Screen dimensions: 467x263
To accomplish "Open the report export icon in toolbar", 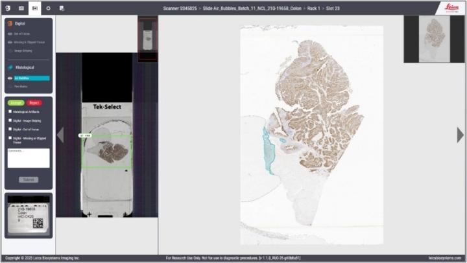I will (x=62, y=8).
